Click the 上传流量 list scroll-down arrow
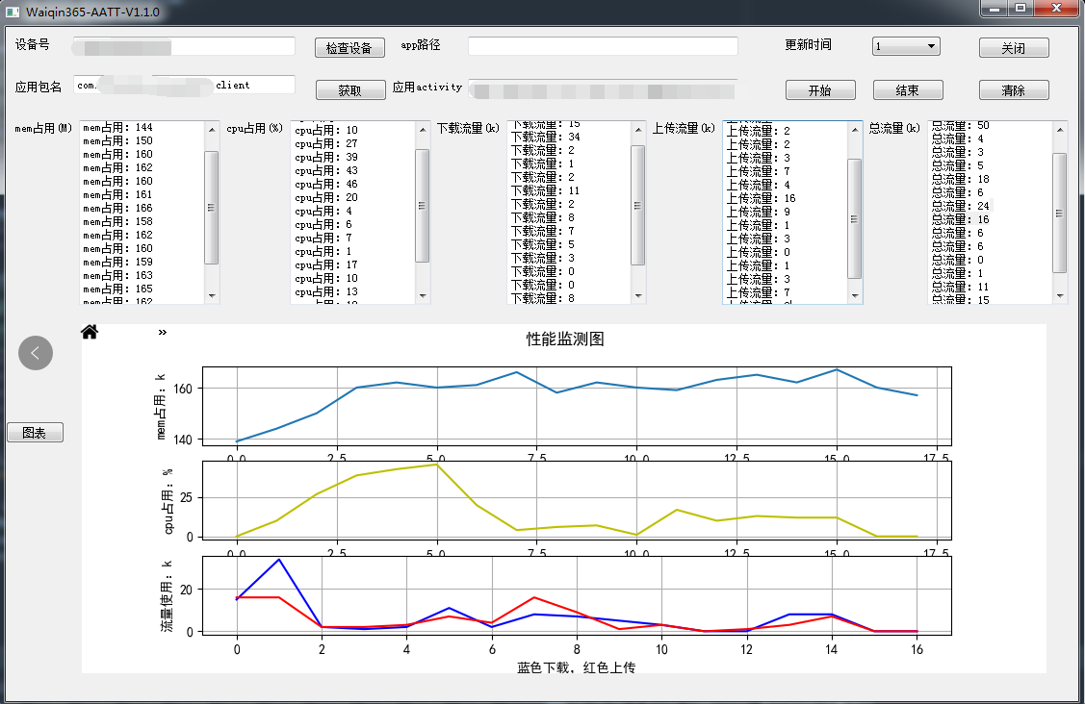Screen dimensions: 1085x704 pos(854,295)
